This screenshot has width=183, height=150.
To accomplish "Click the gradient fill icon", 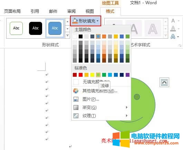I will click(76, 107).
